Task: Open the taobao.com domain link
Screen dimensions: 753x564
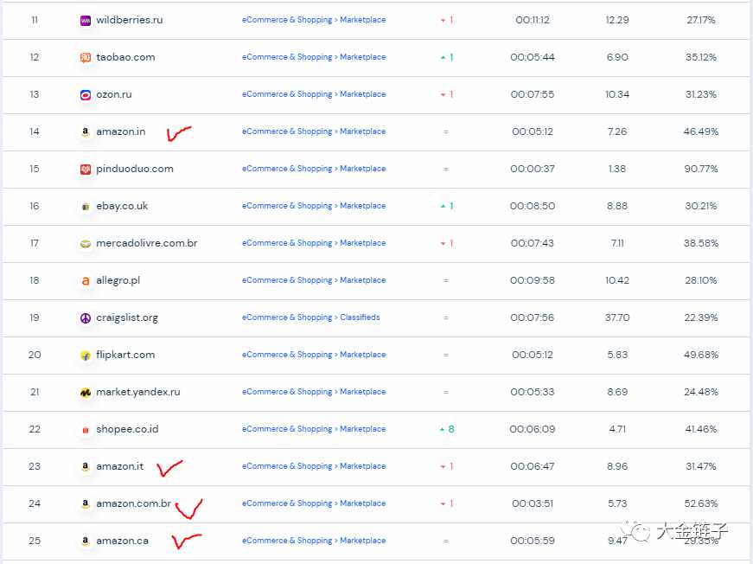Action: coord(125,57)
